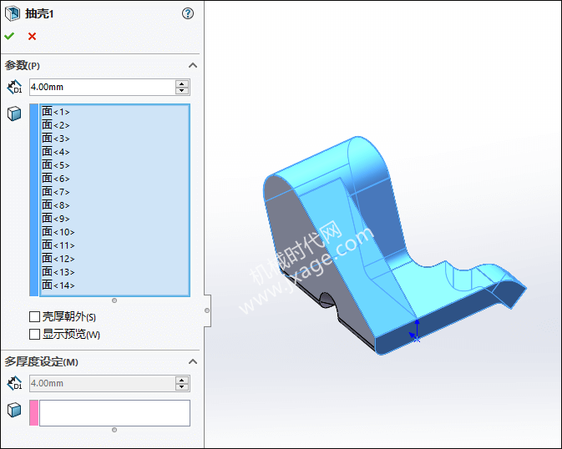Screen dimensions: 562x449
Task: Click resize handle below multi-thickness box
Action: coord(114,430)
